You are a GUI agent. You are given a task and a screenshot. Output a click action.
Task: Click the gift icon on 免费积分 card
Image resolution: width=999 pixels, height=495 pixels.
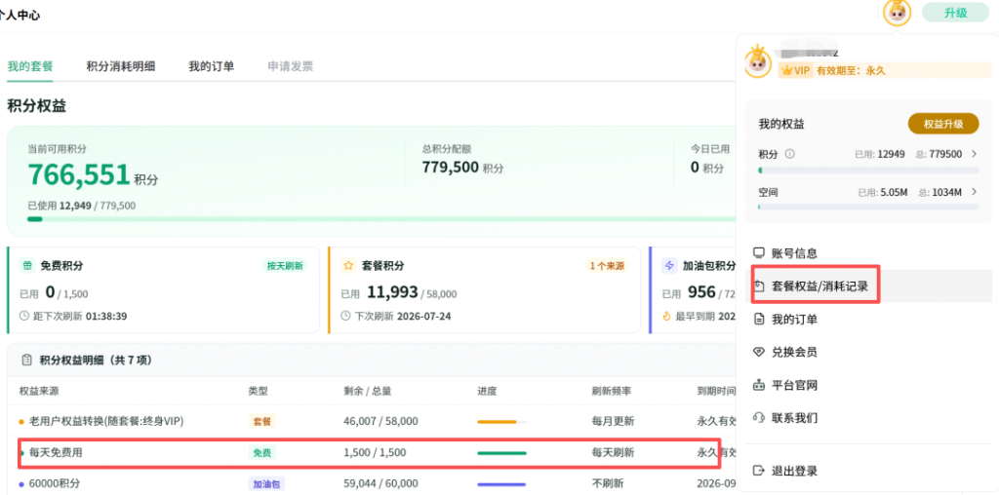(27, 265)
